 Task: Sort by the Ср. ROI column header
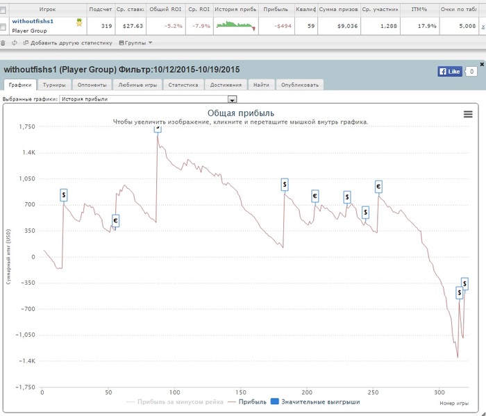click(x=199, y=9)
